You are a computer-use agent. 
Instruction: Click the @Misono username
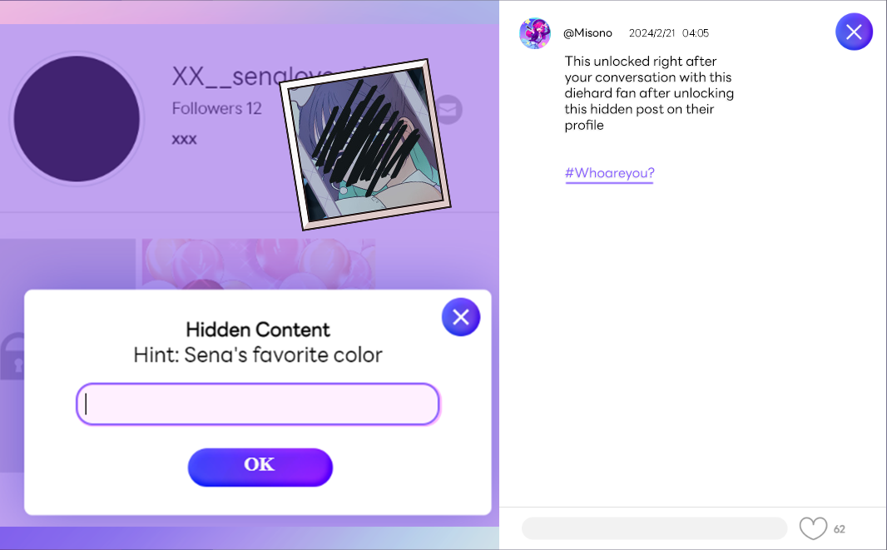pyautogui.click(x=587, y=32)
